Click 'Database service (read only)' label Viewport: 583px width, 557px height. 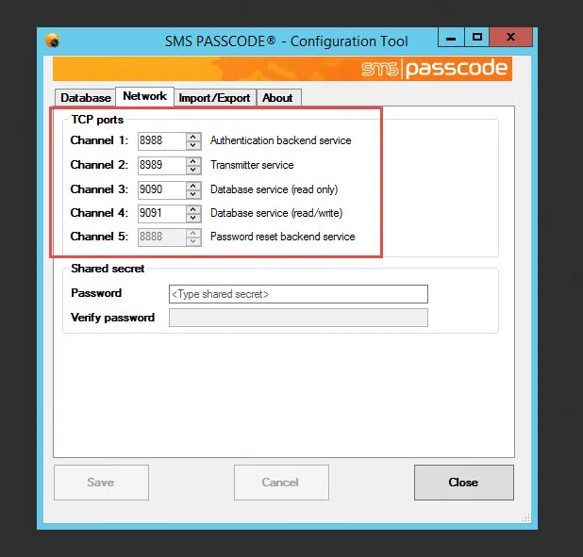(x=274, y=189)
